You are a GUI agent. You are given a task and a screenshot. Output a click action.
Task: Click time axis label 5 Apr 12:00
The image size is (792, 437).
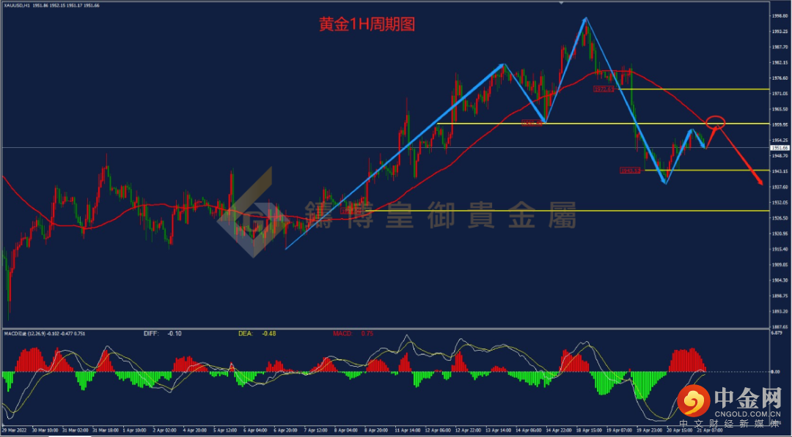point(225,431)
